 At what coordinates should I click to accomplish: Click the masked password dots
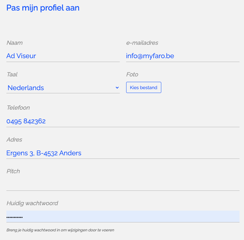[x=14, y=217]
